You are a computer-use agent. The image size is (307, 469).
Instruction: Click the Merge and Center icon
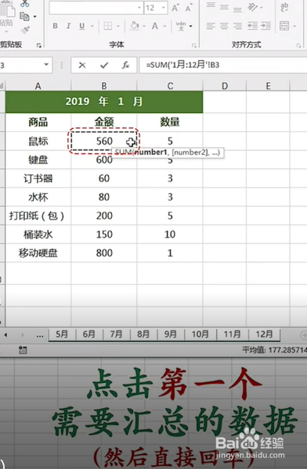tap(284, 26)
